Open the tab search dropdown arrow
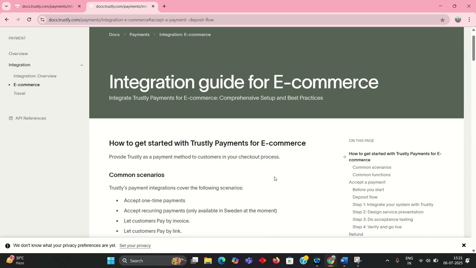This screenshot has width=476, height=268. [x=6, y=6]
